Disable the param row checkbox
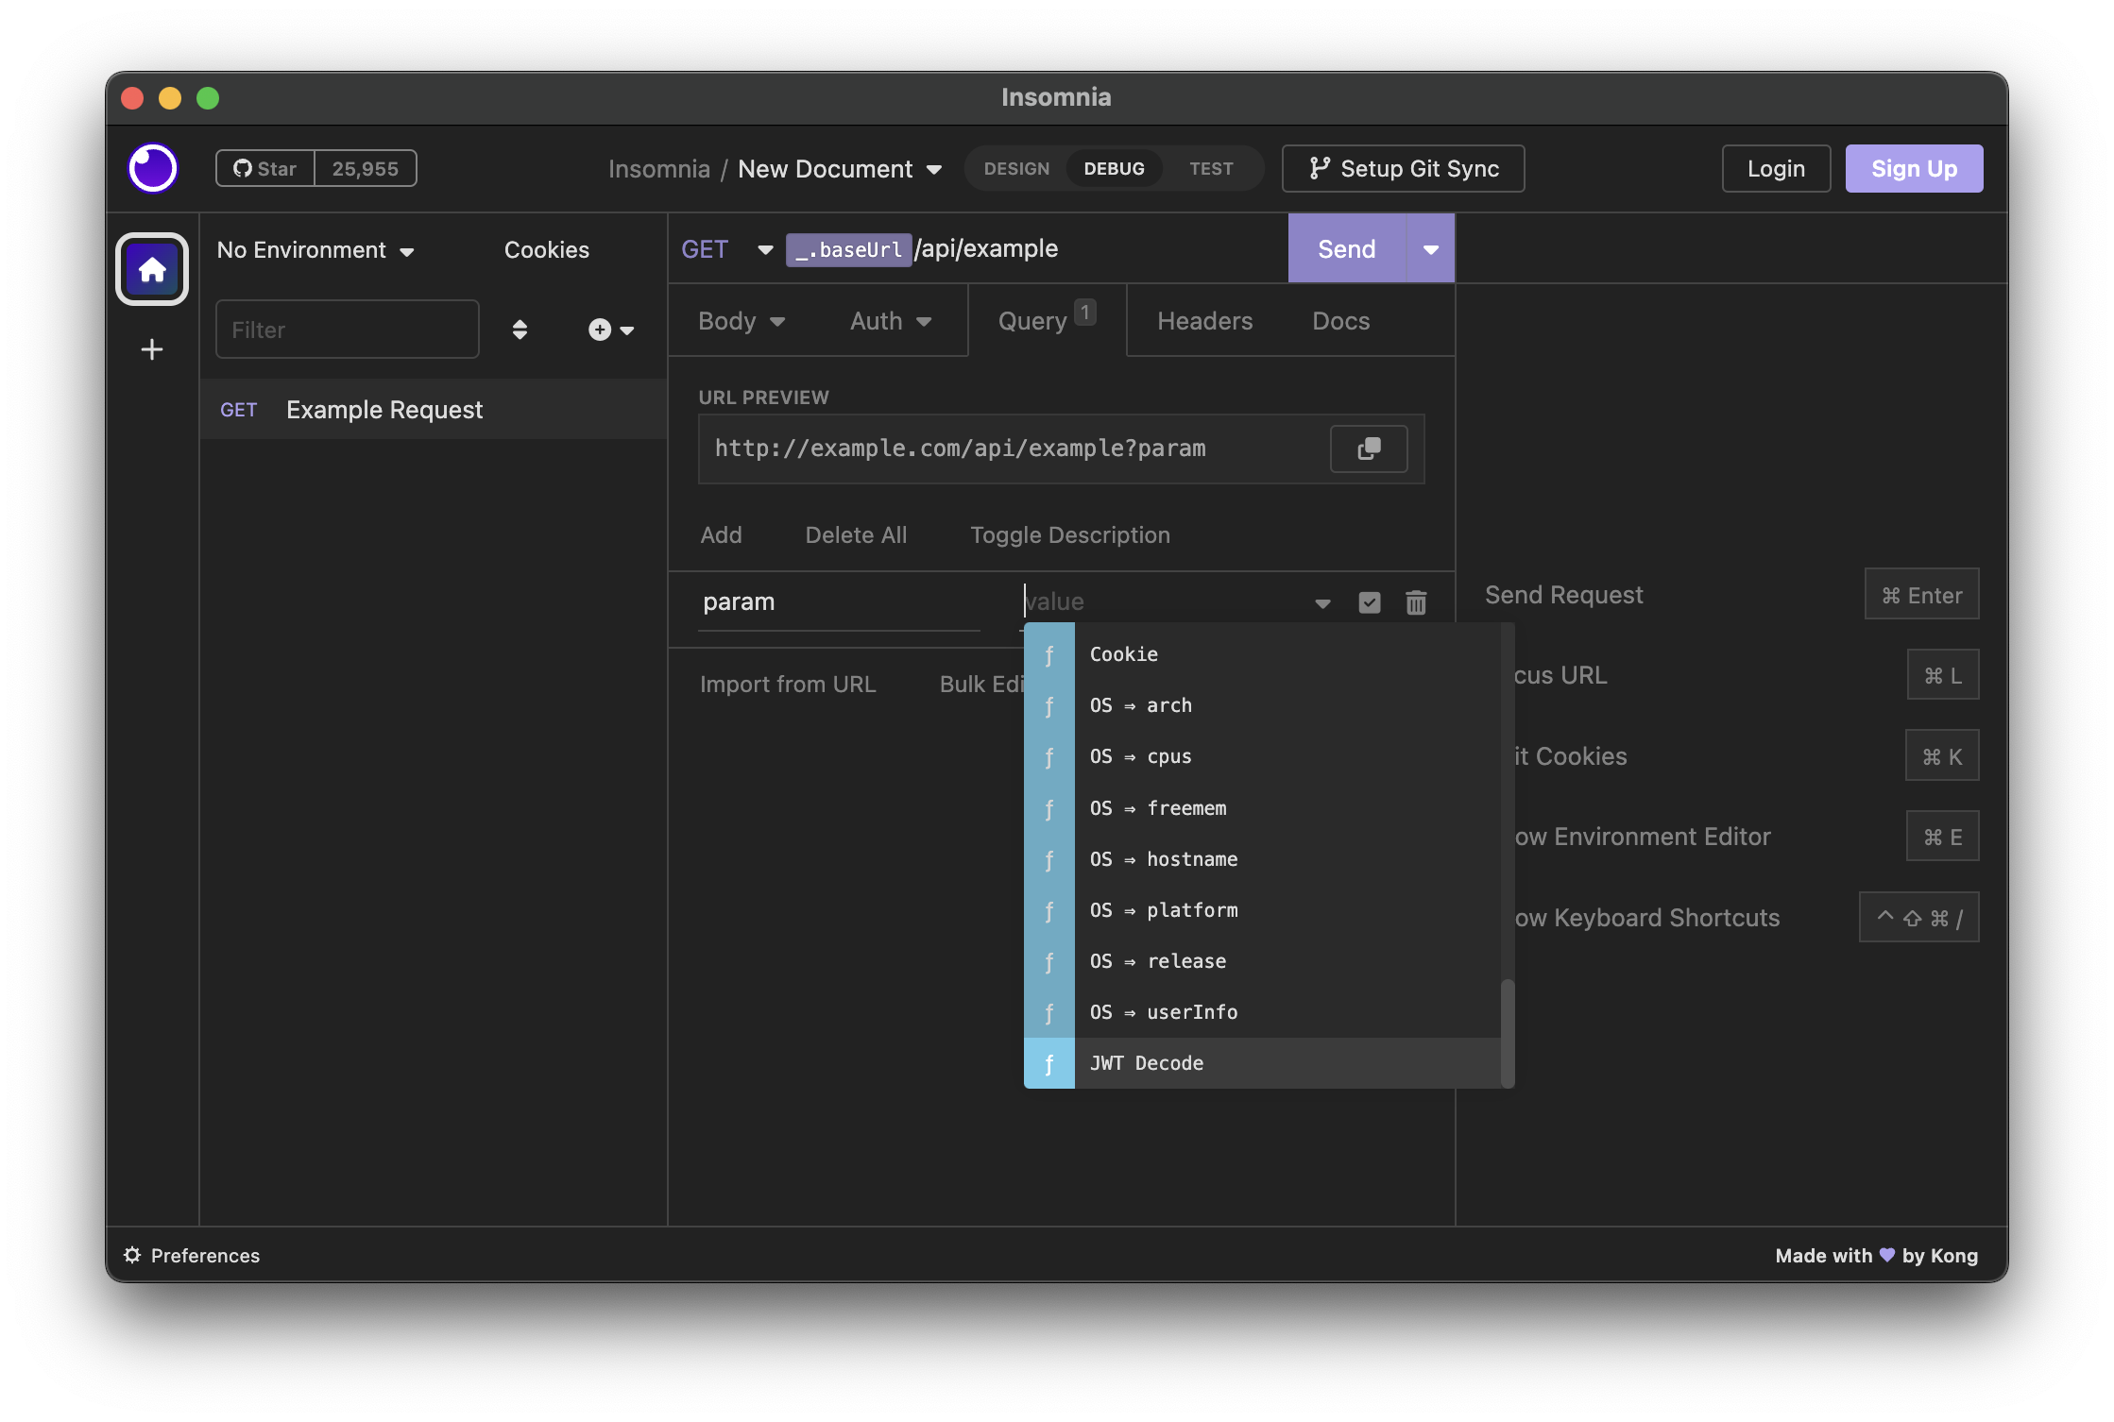 (1369, 602)
